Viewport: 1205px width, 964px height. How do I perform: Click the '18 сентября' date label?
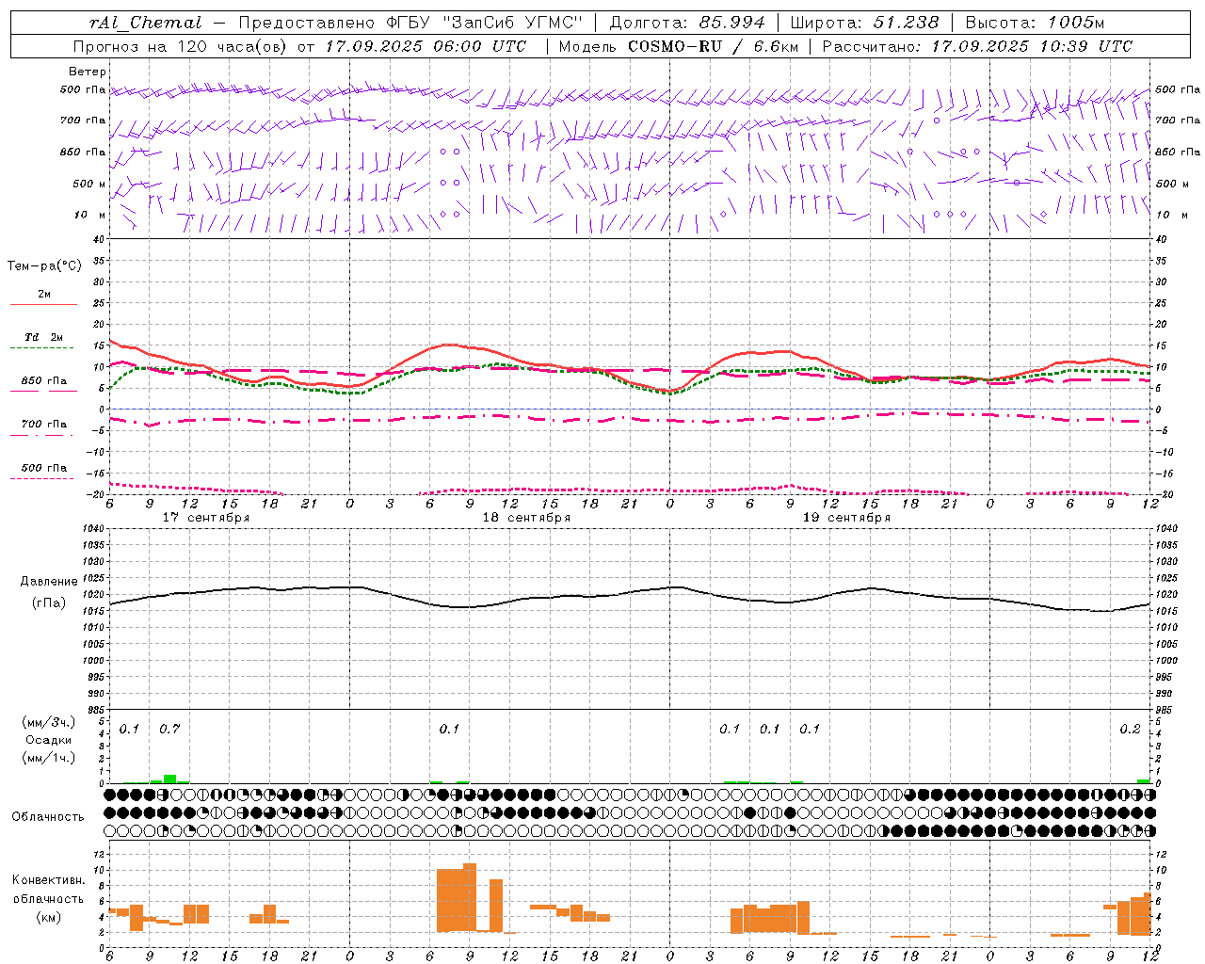click(526, 518)
